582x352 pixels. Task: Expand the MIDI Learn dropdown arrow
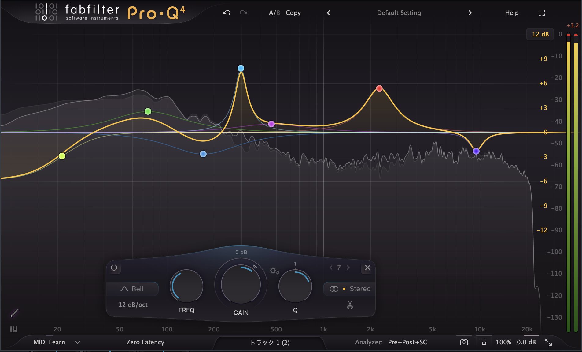click(x=78, y=343)
